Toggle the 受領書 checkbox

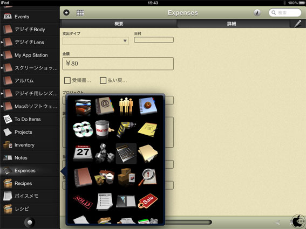tap(67, 80)
